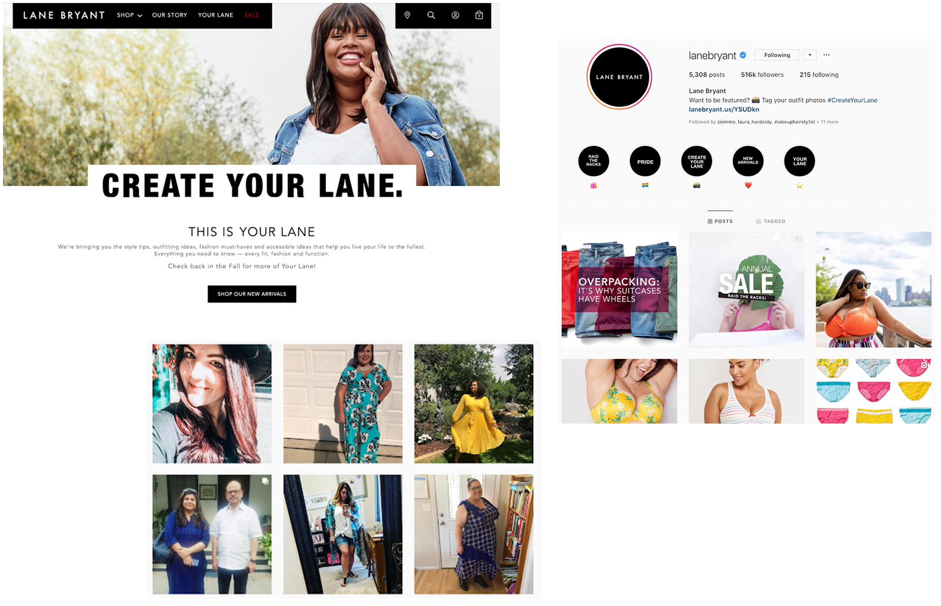Open the yellow dress customer photo
The width and height of the screenshot is (941, 606).
473,404
